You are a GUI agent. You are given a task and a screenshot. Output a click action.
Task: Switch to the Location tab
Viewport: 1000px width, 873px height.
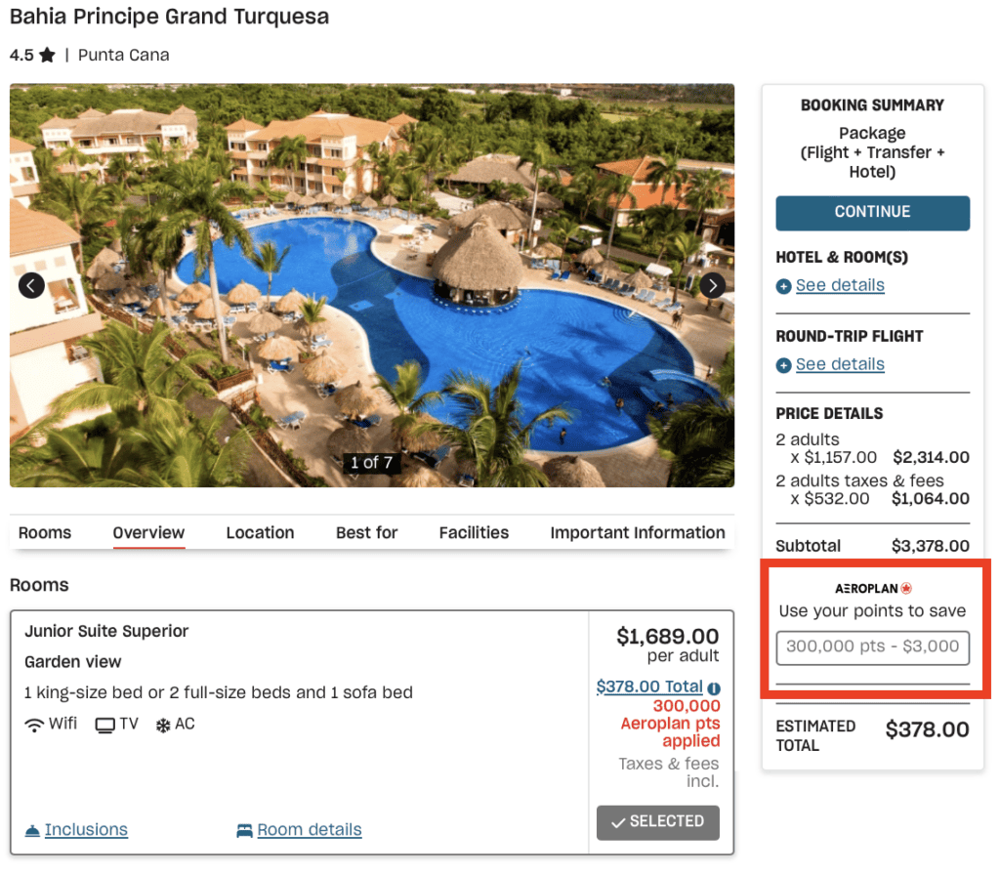click(260, 532)
